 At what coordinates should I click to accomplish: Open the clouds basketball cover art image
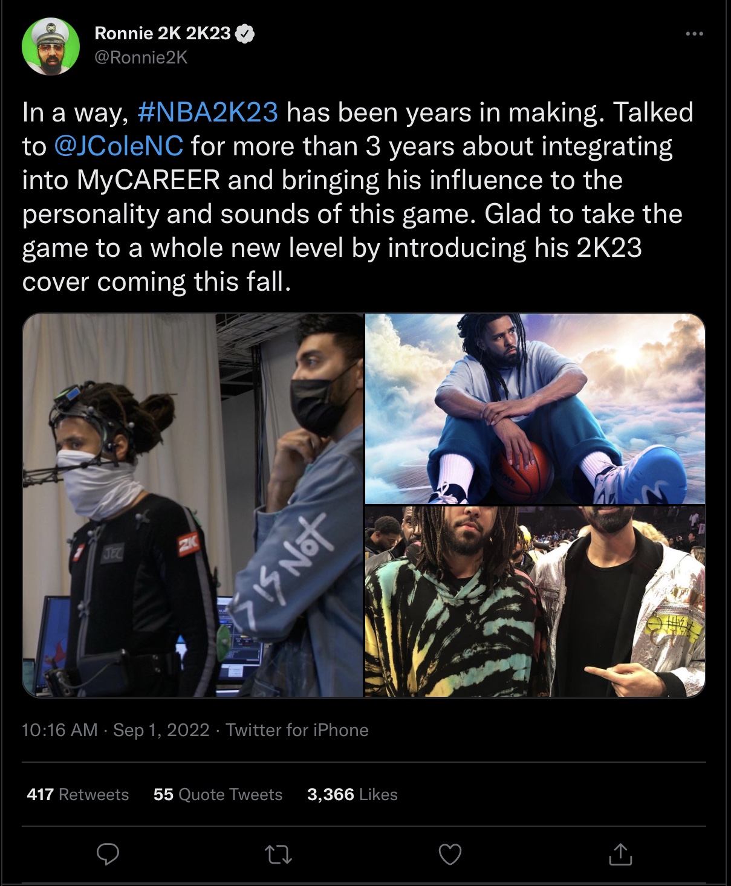[x=535, y=409]
